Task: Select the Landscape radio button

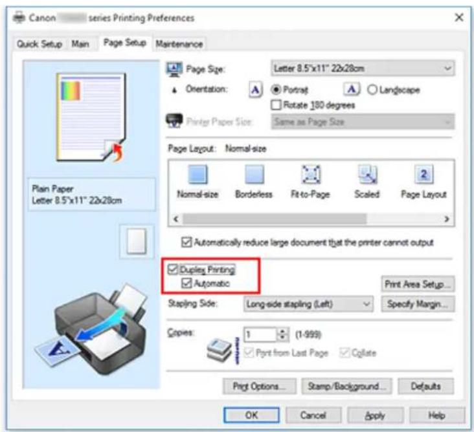Action: [372, 90]
